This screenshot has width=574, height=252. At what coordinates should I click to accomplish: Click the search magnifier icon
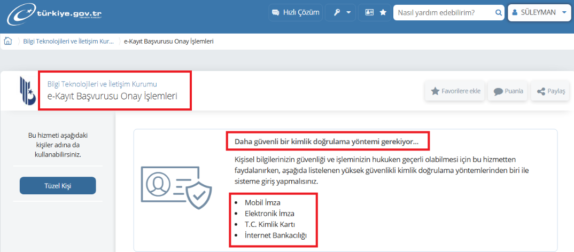(498, 12)
